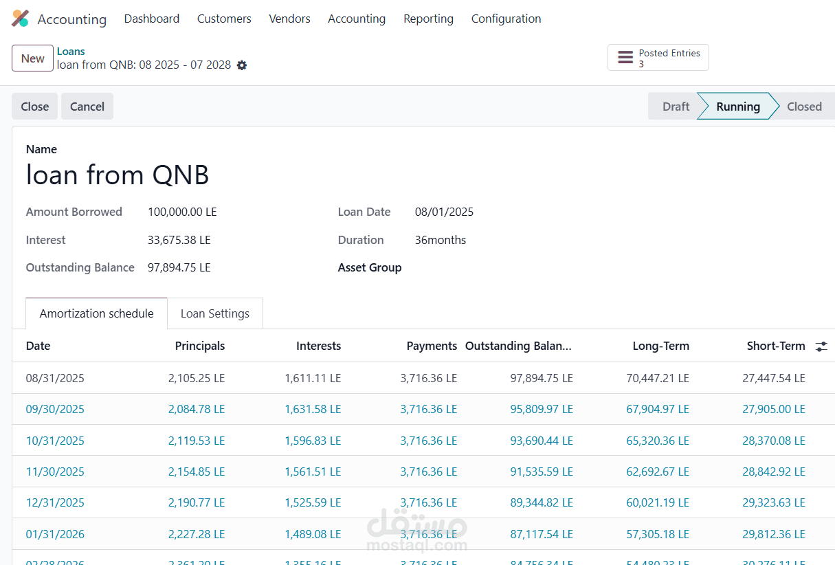835x565 pixels.
Task: Click outstanding balance 89,344.82 LE
Action: (x=542, y=502)
